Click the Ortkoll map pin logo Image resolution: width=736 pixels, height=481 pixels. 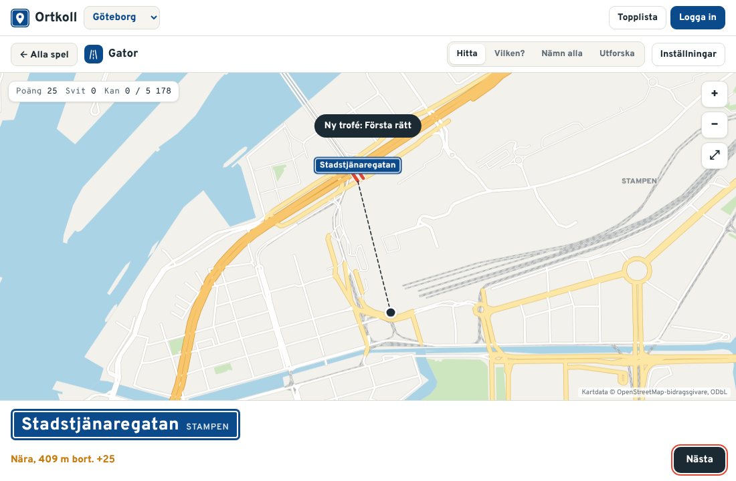click(x=19, y=18)
